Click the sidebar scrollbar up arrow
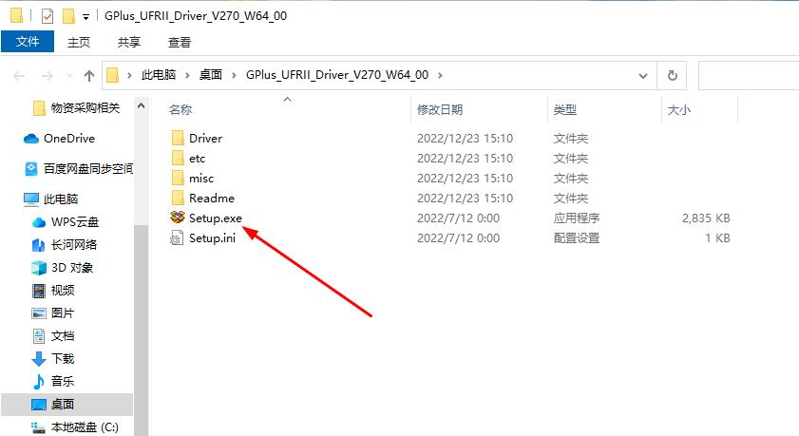Viewport: 799px width, 436px height. 142,106
